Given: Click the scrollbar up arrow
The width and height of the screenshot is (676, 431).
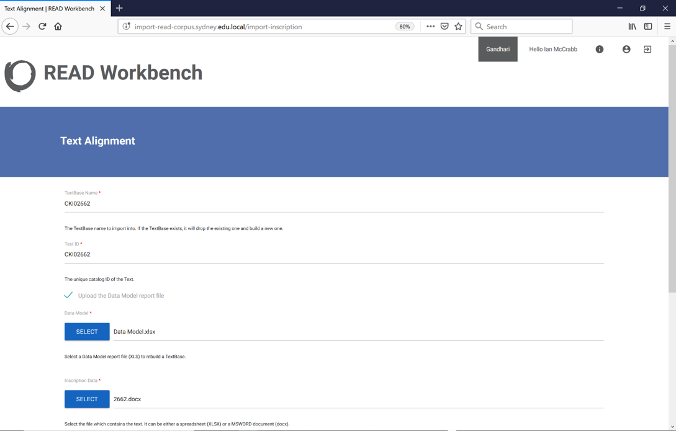Looking at the screenshot, I should 672,41.
